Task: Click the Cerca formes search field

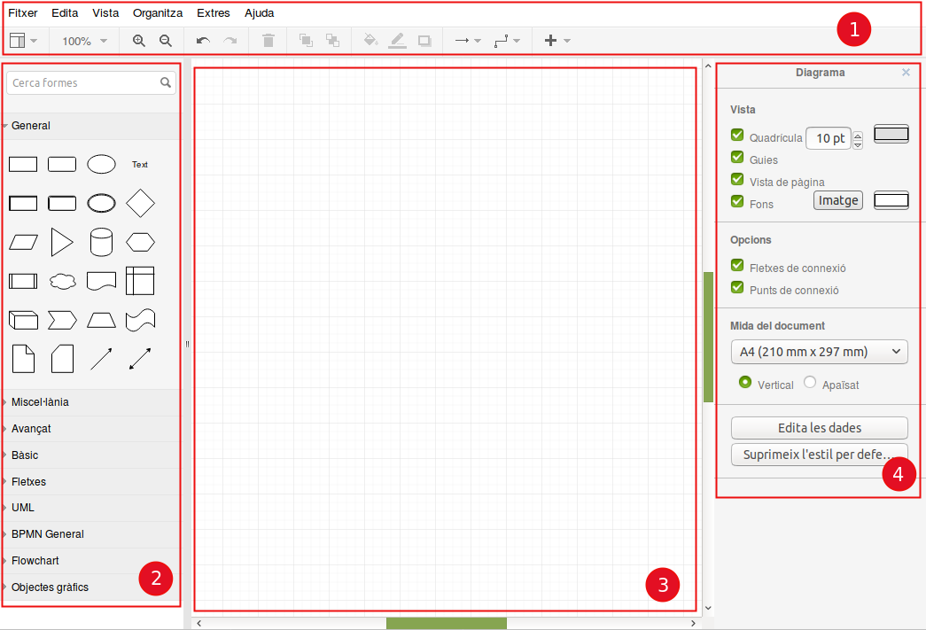Action: click(x=84, y=82)
